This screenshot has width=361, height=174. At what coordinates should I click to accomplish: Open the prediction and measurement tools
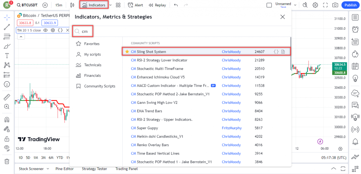[7, 75]
